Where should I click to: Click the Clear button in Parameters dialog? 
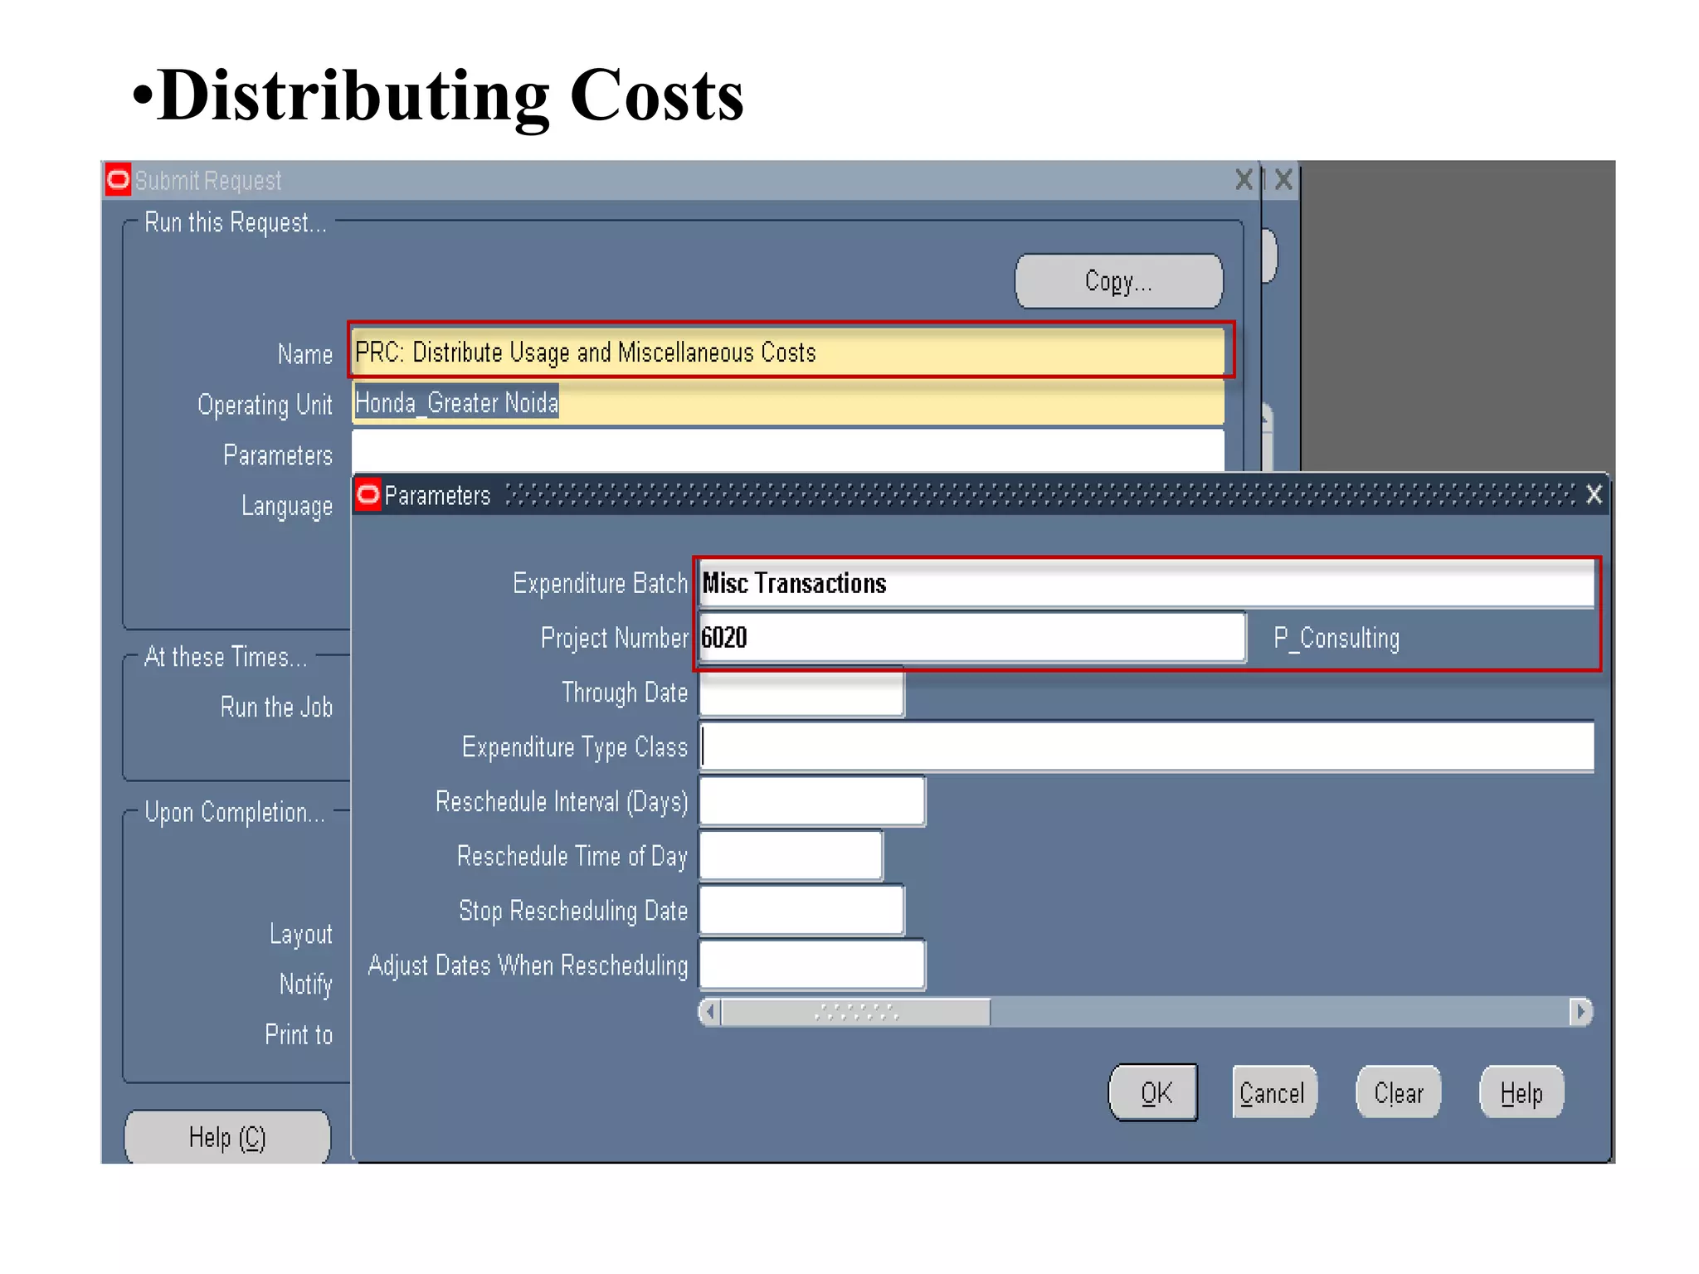[x=1398, y=1092]
